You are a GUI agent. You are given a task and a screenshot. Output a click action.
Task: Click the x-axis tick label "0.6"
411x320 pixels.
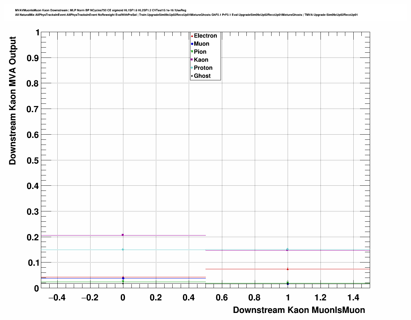tap(222, 298)
